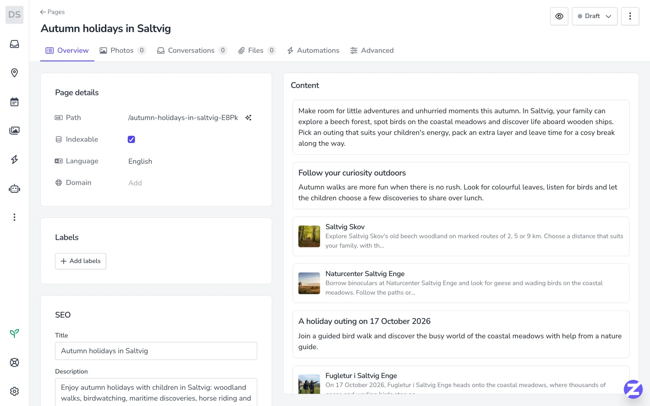Open the lifebuoy support icon

(14, 362)
